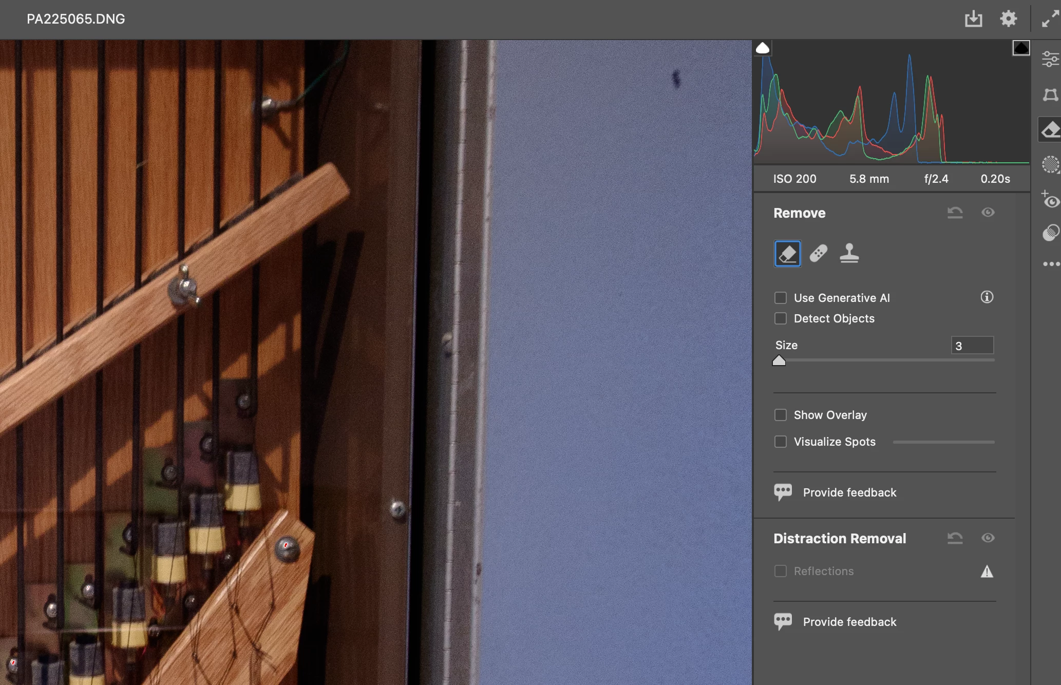
Task: Enable Detect Objects checkbox
Action: click(781, 318)
